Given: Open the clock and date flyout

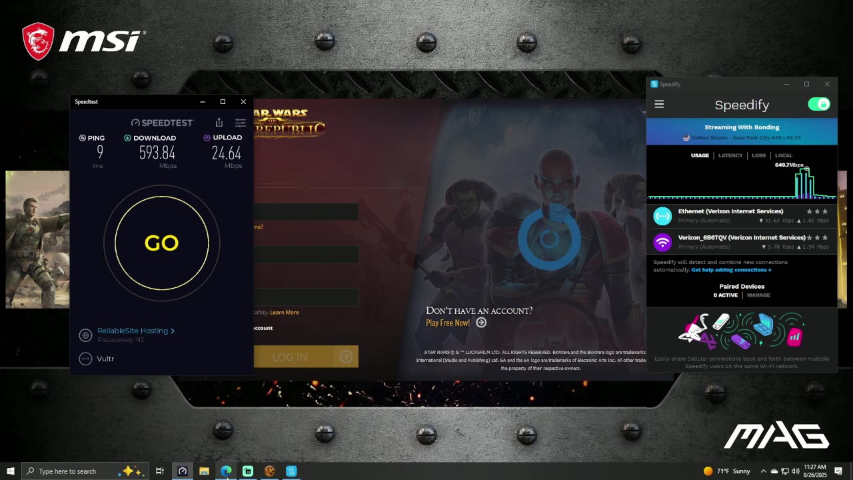Looking at the screenshot, I should [x=816, y=471].
